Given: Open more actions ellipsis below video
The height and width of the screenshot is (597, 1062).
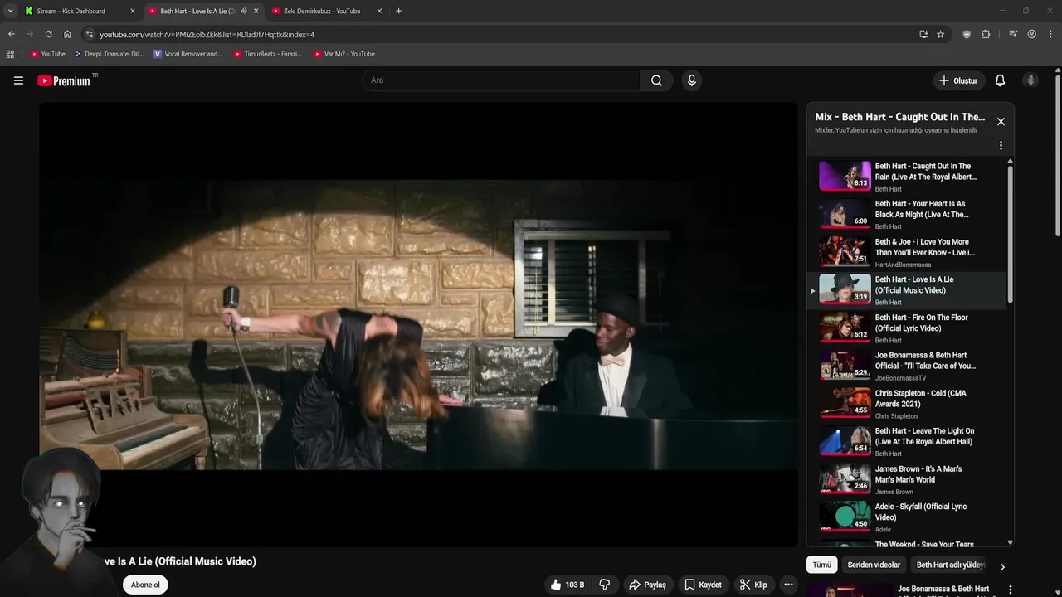Looking at the screenshot, I should (x=788, y=585).
